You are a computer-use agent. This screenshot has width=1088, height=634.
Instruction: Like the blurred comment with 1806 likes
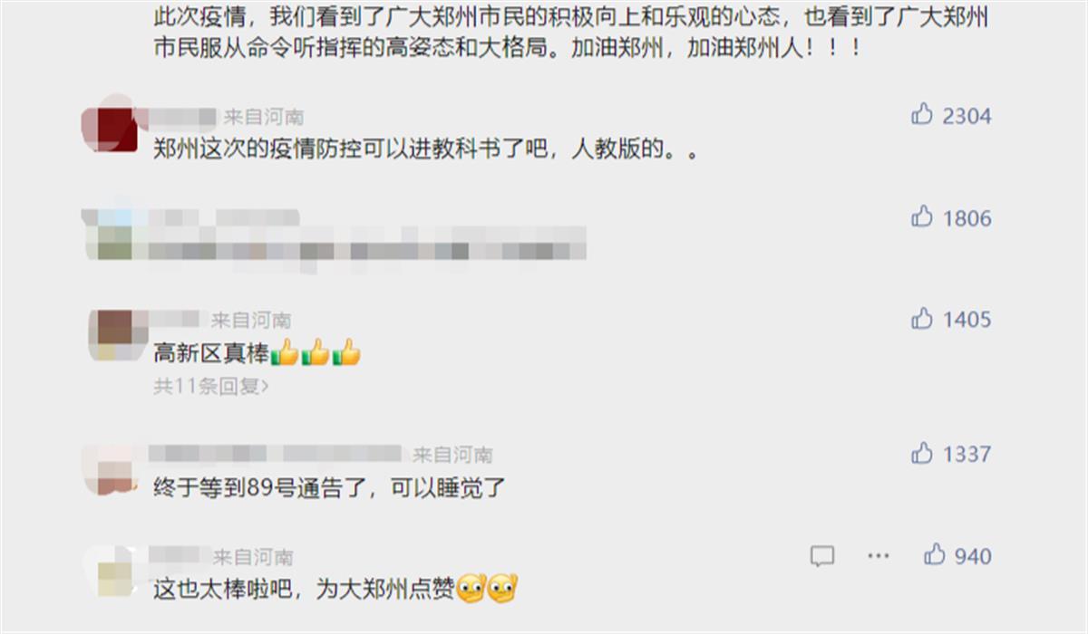(x=922, y=216)
